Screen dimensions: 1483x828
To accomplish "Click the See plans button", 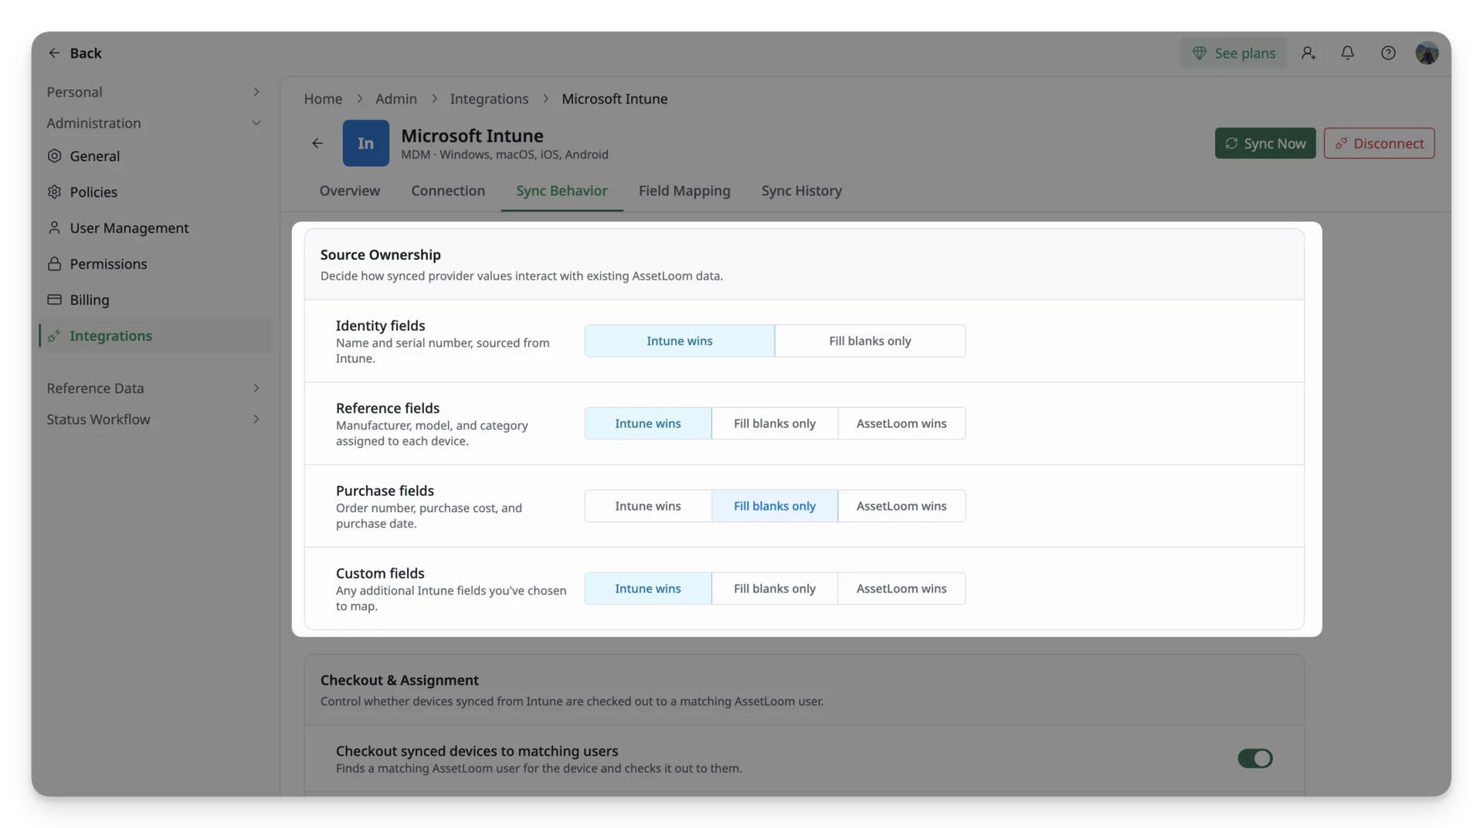I will tap(1234, 53).
